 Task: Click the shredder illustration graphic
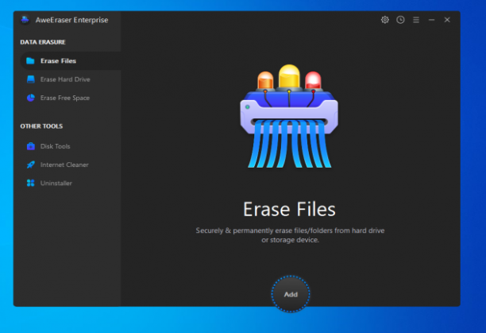click(289, 116)
